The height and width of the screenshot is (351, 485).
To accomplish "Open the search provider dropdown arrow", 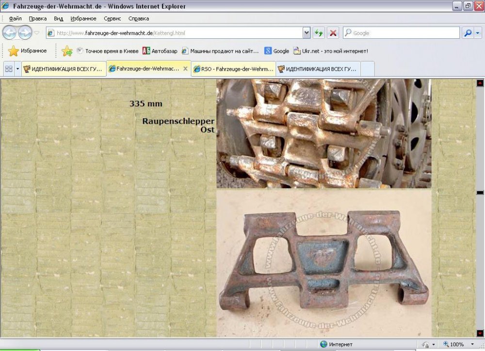I will click(x=478, y=33).
